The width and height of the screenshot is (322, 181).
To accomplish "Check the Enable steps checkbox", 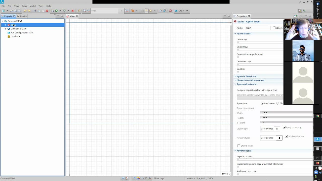I will click(x=239, y=146).
